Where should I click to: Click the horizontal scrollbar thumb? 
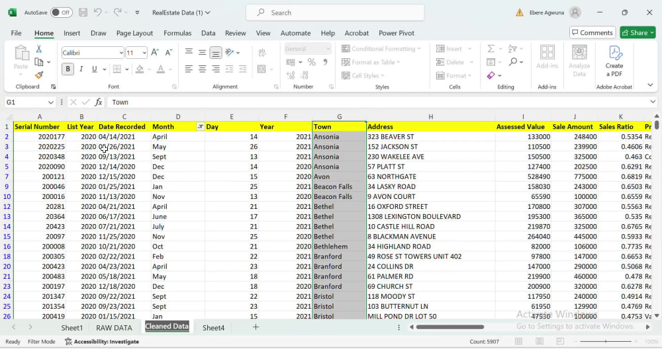tap(449, 327)
